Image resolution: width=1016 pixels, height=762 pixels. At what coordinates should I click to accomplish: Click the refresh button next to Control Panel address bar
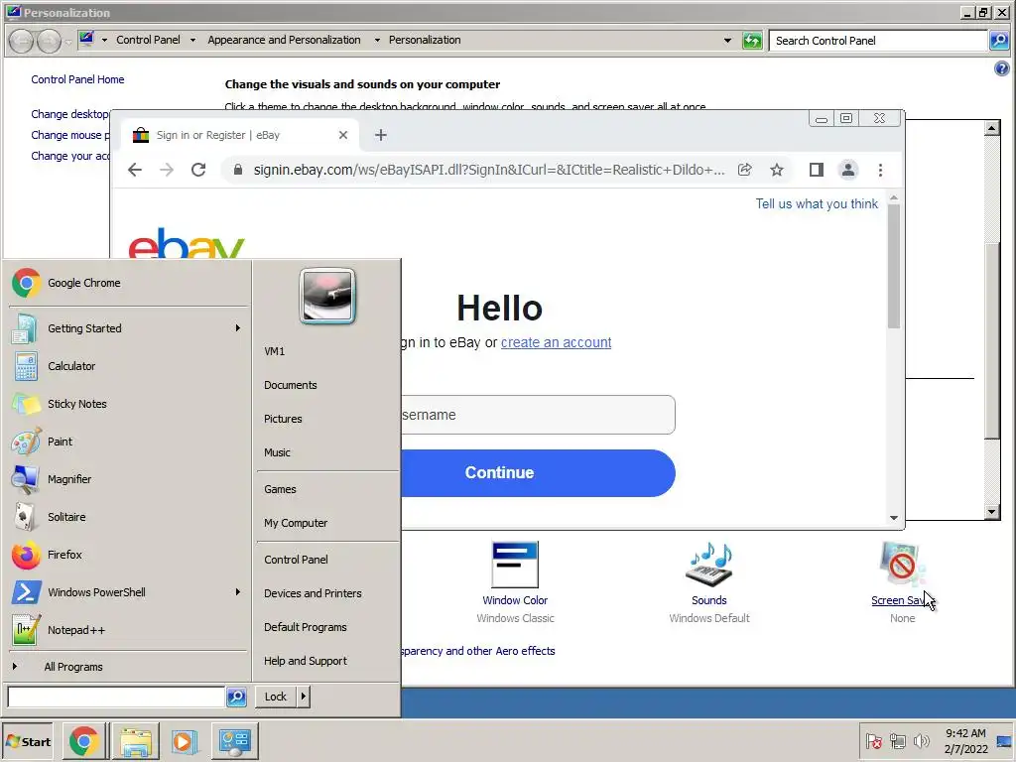tap(752, 41)
